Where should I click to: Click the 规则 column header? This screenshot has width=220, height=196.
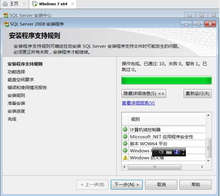pos(167,119)
